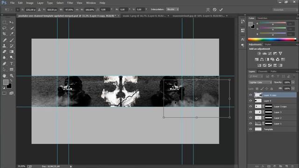Add a Brightness/Contrast adjustment
Viewport: 299px width, 168px height.
[259, 54]
